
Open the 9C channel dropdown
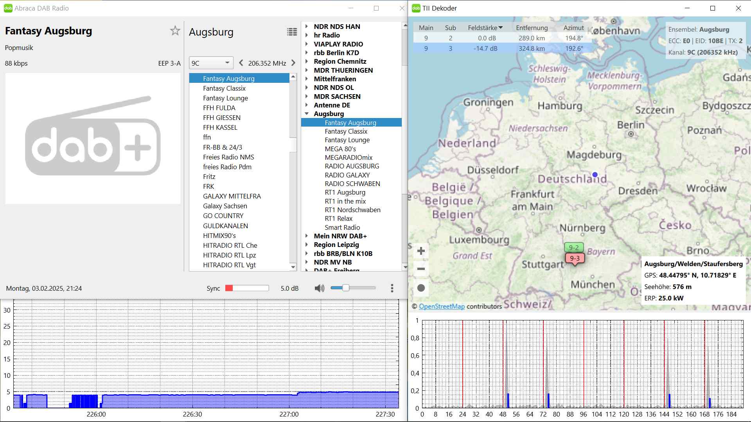coord(211,63)
